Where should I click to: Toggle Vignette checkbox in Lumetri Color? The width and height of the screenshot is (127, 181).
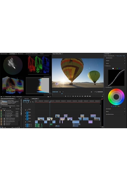point(125,112)
